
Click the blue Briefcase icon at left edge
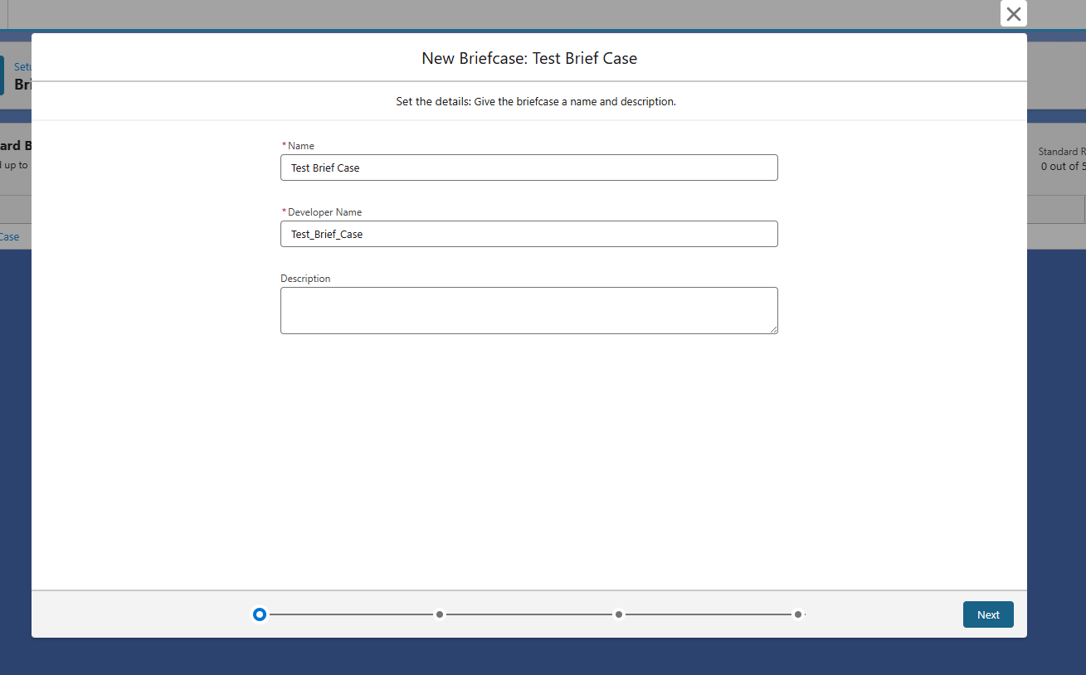(x=2, y=75)
